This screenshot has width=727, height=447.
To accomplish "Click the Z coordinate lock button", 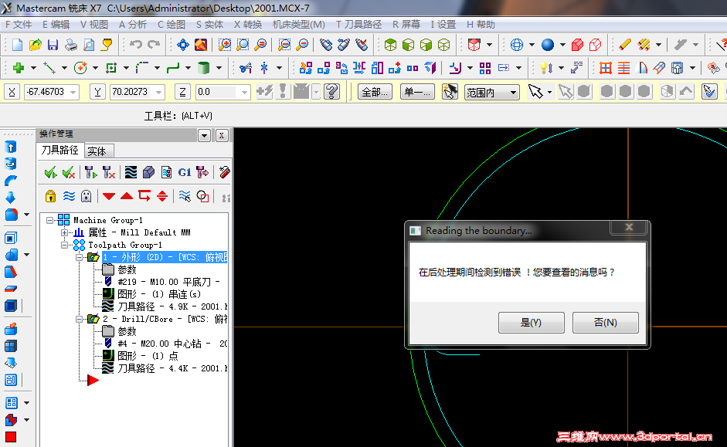I will click(x=182, y=92).
